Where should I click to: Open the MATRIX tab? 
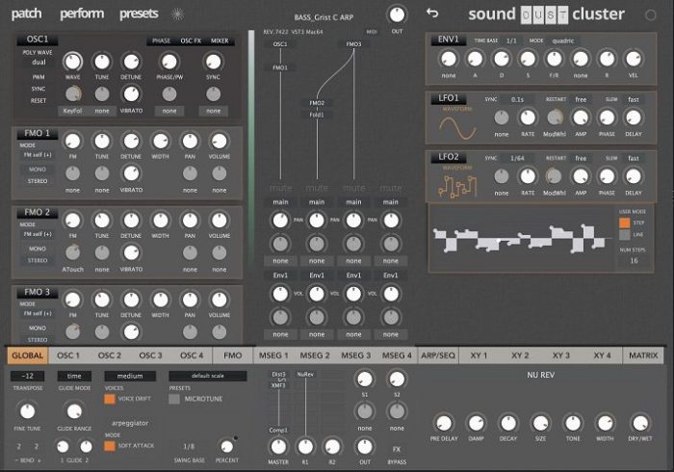click(642, 355)
